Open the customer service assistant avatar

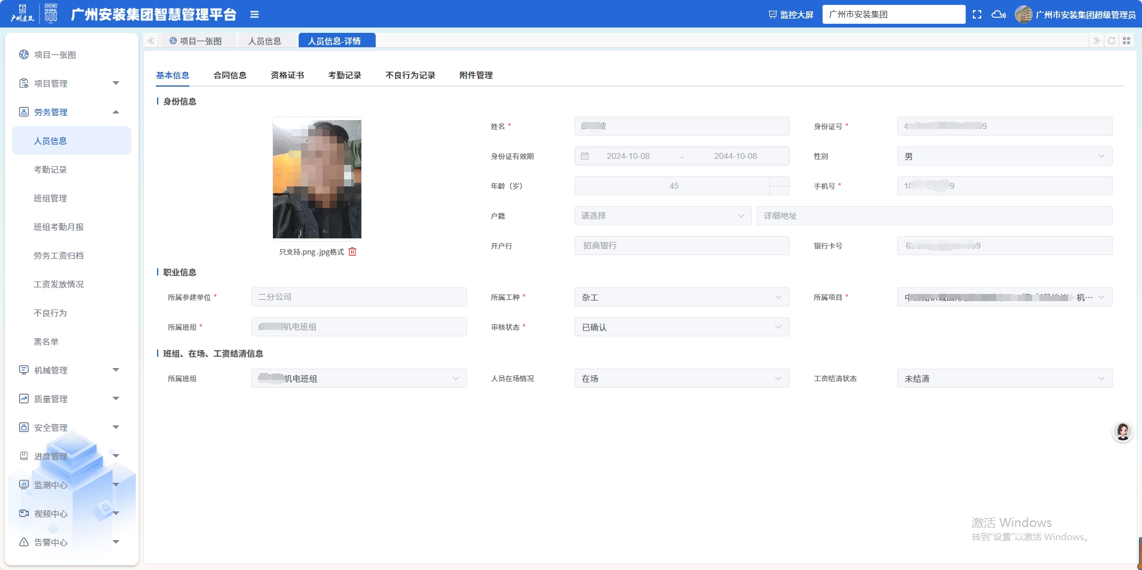click(1123, 431)
